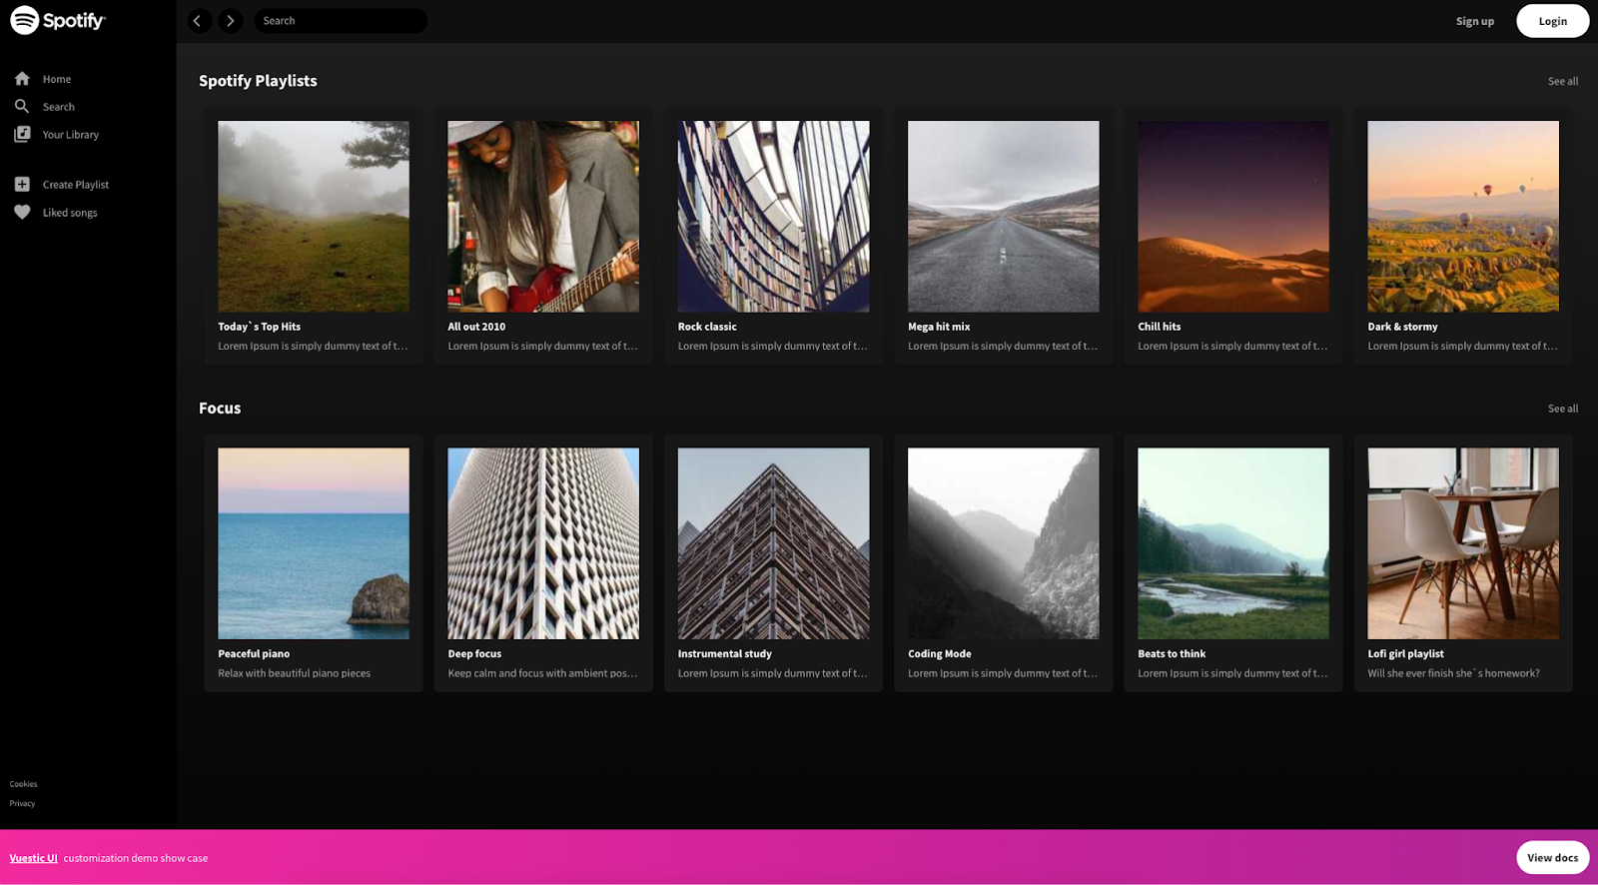This screenshot has height=885, width=1598.
Task: Click 'Will she ever finish' description
Action: (x=1453, y=673)
